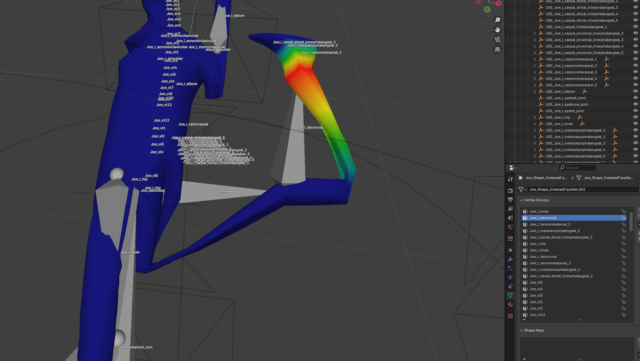Expand USE_Joe_l_hip in the outliner

pyautogui.click(x=535, y=117)
